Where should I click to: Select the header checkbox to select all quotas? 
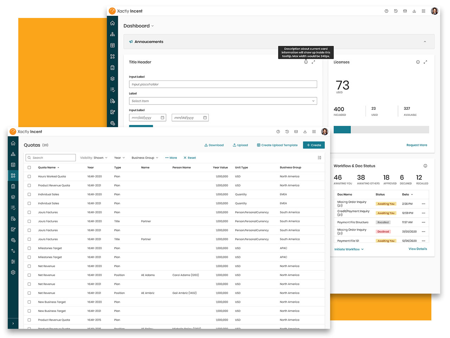(x=29, y=167)
